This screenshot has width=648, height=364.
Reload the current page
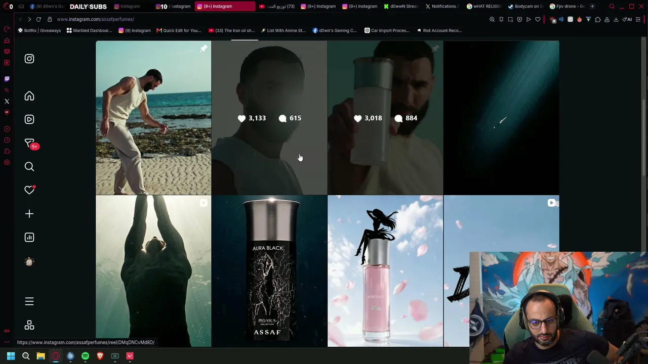pos(38,19)
